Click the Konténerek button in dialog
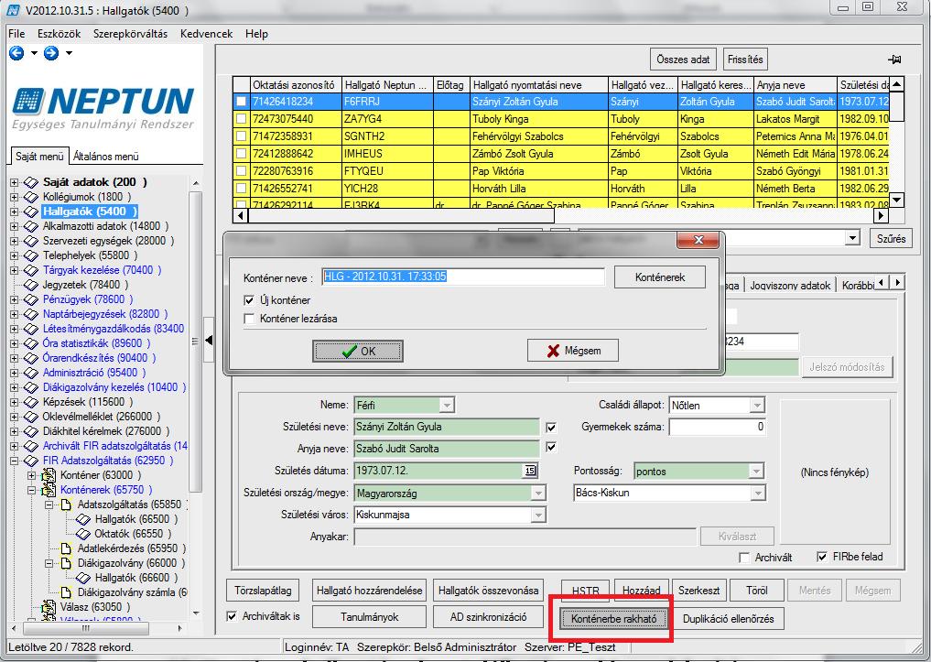This screenshot has width=931, height=662. (x=660, y=277)
